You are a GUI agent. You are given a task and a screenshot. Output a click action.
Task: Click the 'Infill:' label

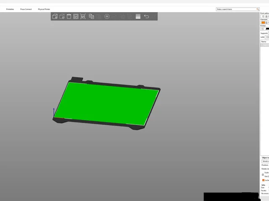pos(262,37)
